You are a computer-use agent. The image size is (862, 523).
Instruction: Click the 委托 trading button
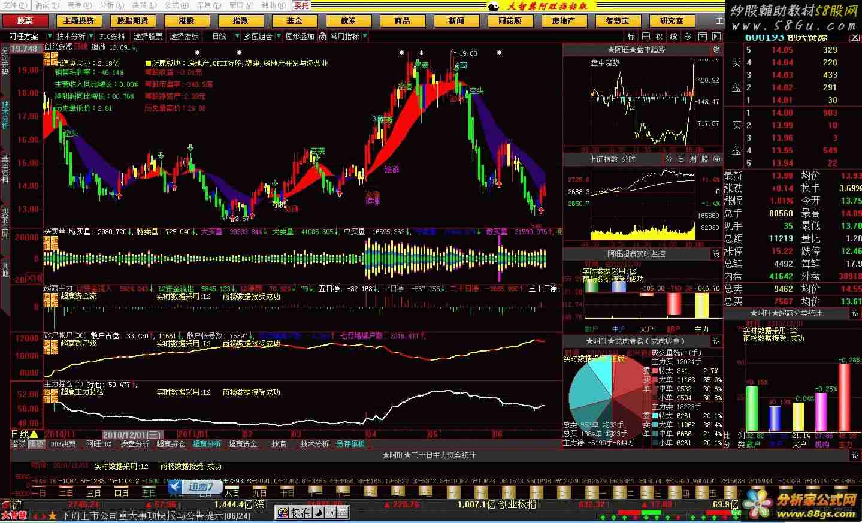point(301,5)
